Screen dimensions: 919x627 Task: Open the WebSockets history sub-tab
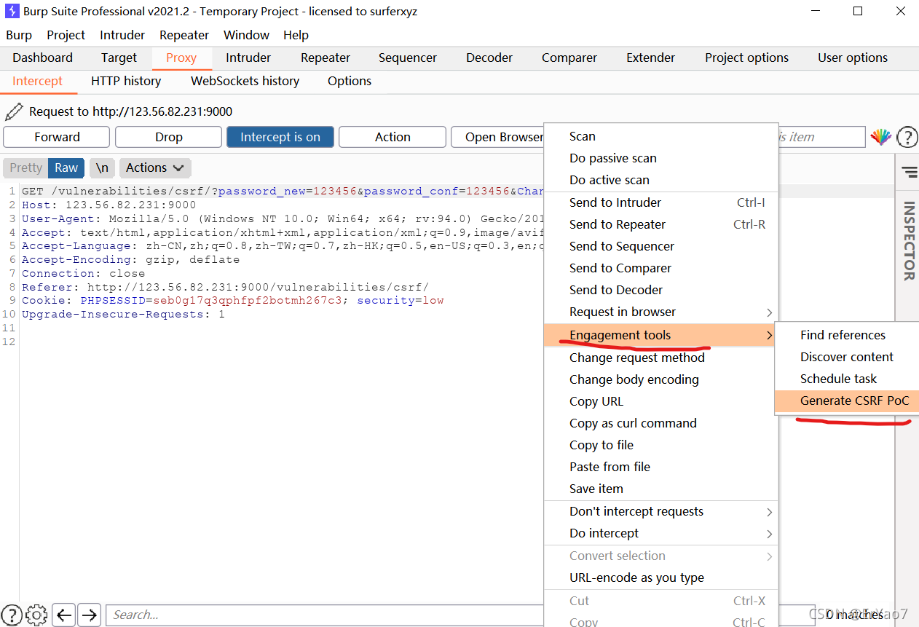245,81
